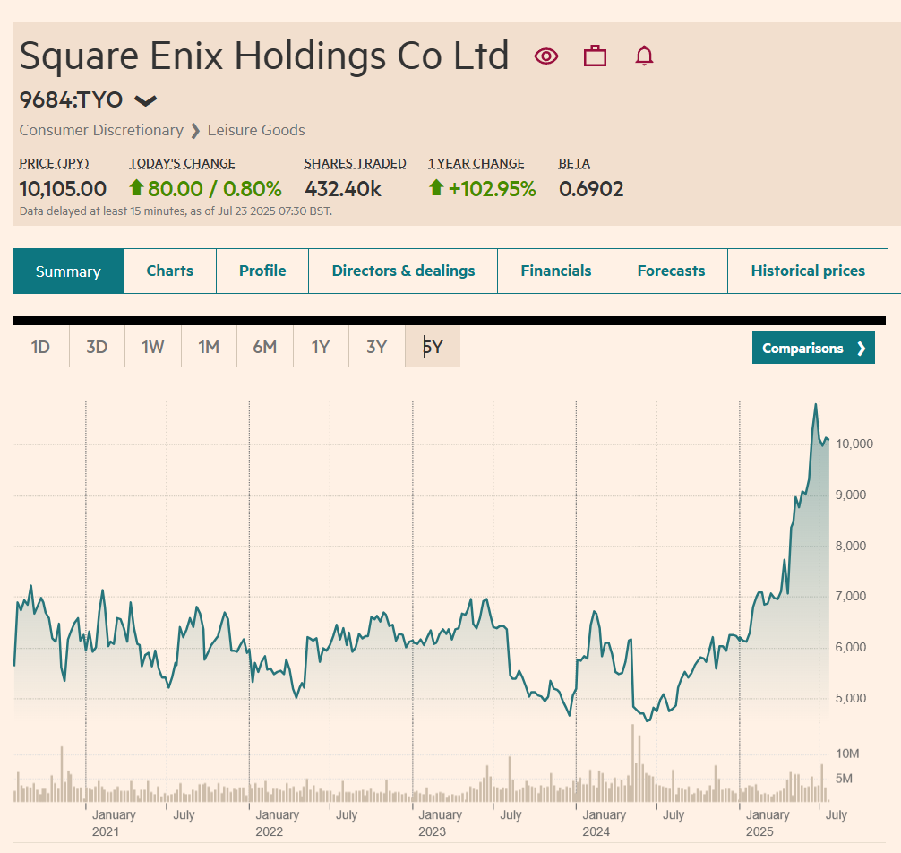
Task: View the Forecasts tab
Action: coord(671,271)
